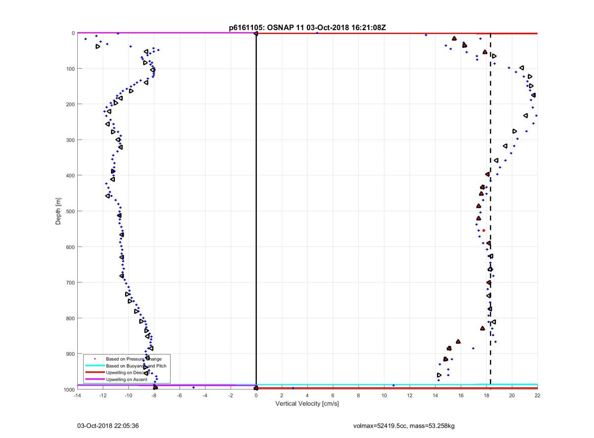
Task: Click the velocity tick label "22"
Action: (538, 395)
